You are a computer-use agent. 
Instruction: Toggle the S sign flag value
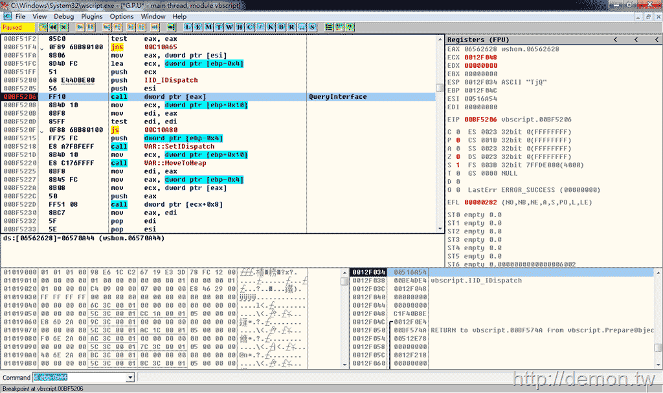coord(458,165)
